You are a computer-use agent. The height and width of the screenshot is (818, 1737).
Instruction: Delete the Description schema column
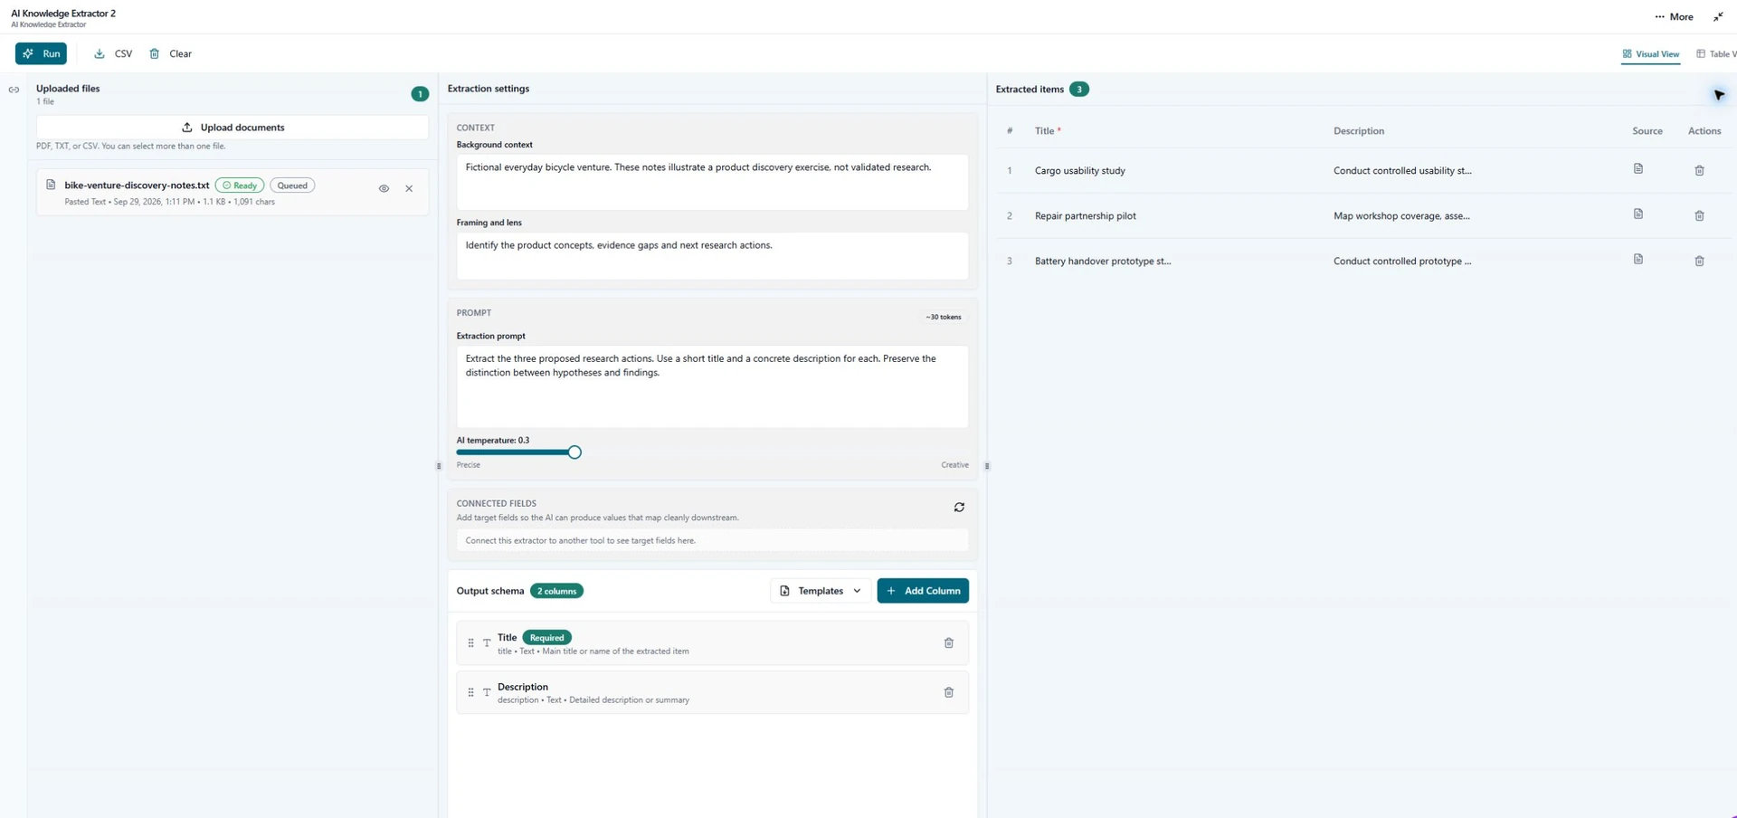click(949, 692)
